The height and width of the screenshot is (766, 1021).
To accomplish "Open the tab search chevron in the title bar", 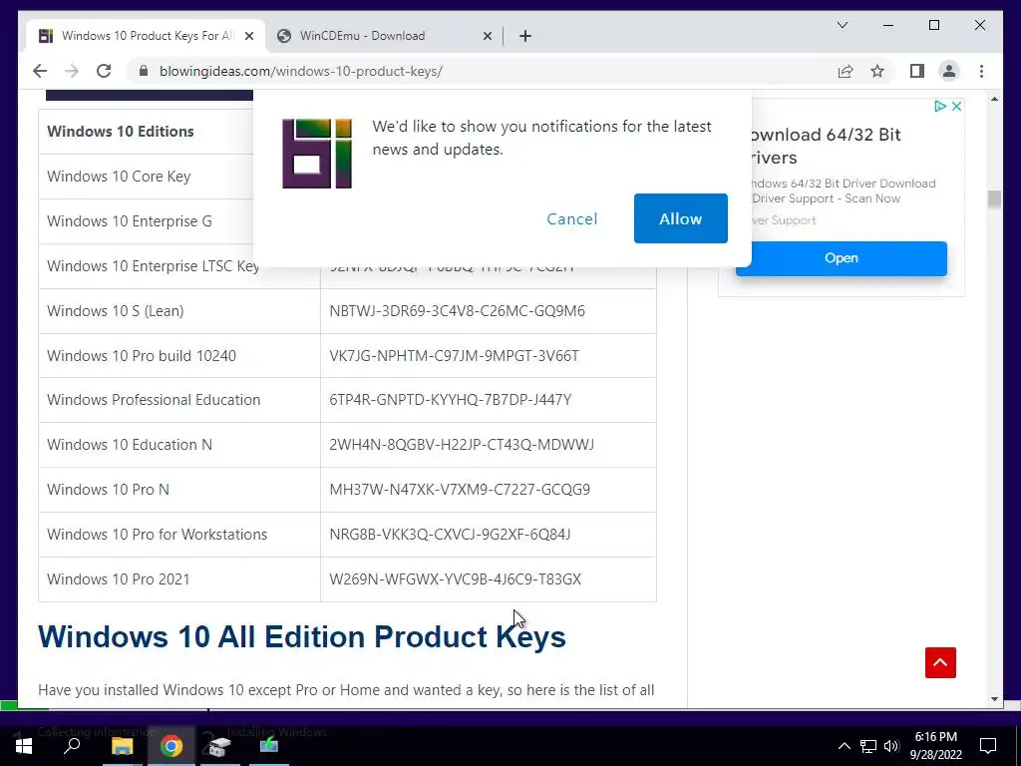I will click(x=842, y=25).
